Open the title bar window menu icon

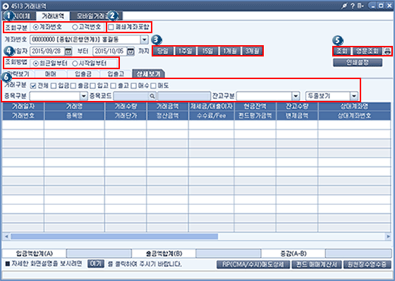coord(360,6)
